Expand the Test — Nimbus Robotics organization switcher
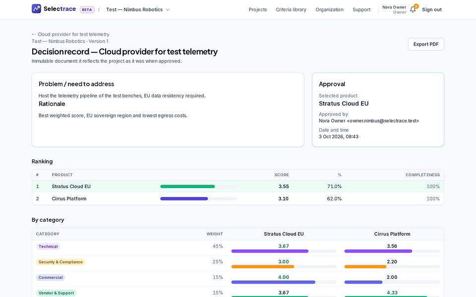 pyautogui.click(x=138, y=10)
